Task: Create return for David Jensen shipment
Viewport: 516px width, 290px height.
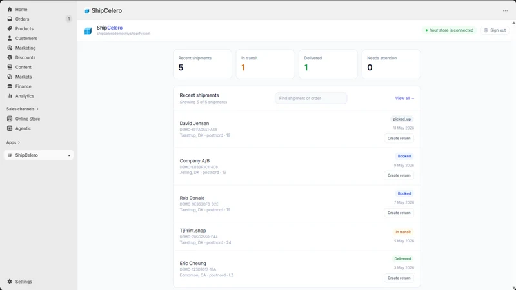Action: [x=399, y=138]
